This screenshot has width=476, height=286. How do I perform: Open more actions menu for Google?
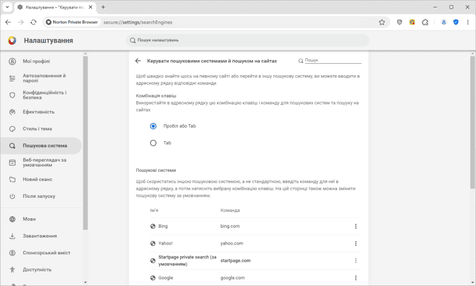coord(356,278)
